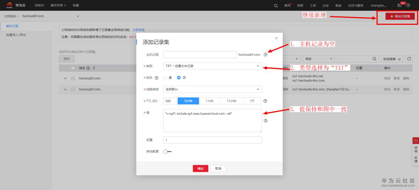Select the 12小时 TTL preset
Image resolution: width=419 pixels, height=190 pixels.
click(x=231, y=101)
